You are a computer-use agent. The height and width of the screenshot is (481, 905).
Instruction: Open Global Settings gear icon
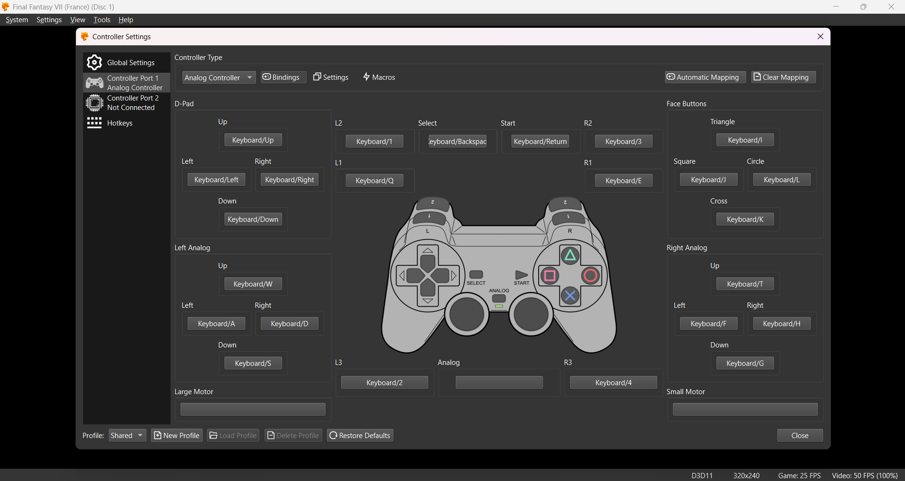94,62
